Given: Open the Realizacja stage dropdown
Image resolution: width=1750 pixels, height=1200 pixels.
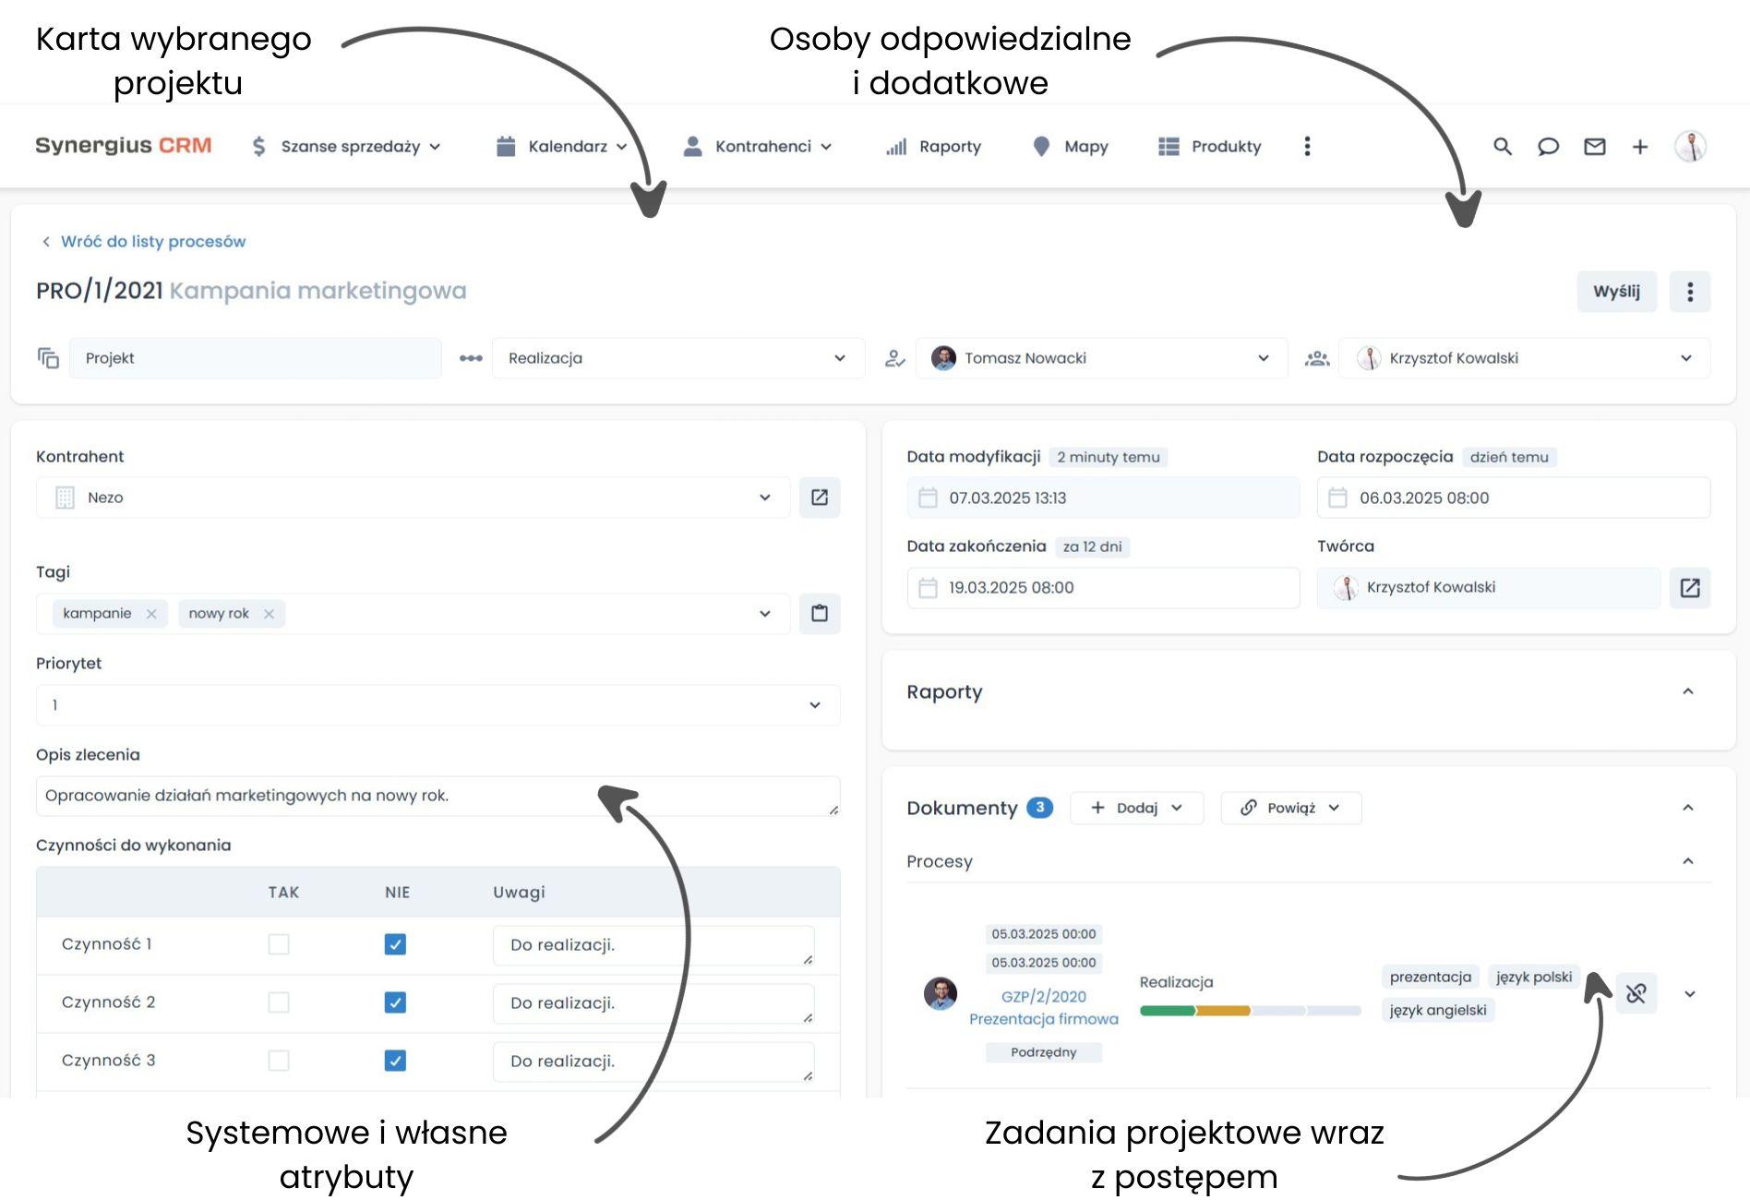Looking at the screenshot, I should (838, 358).
